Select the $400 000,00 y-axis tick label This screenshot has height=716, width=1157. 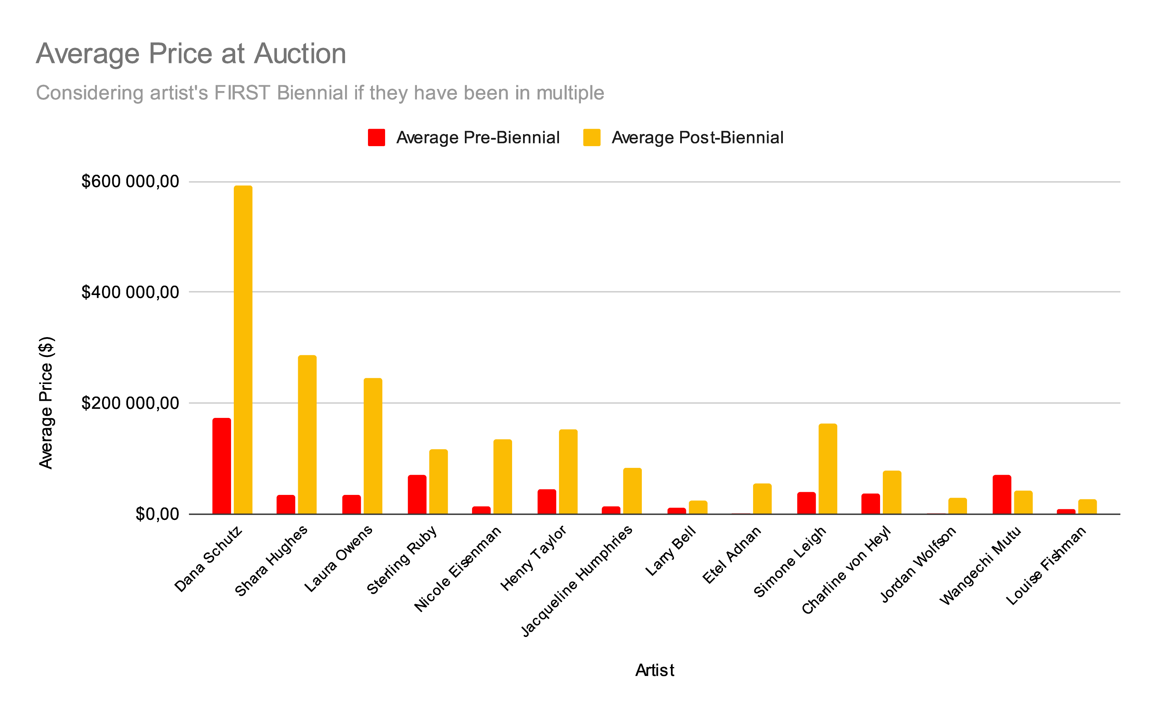(130, 292)
